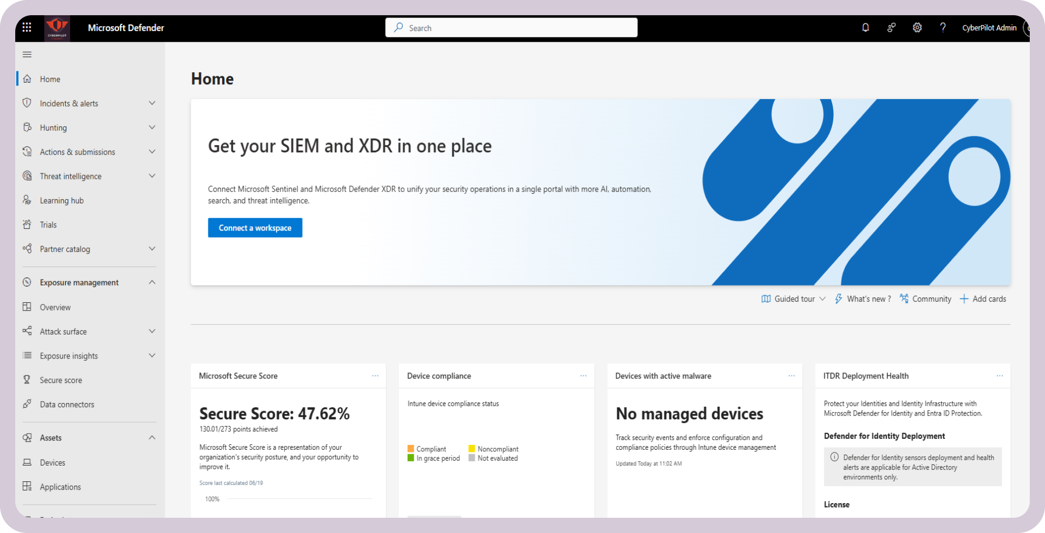Click the Search input field
The image size is (1045, 533).
click(x=511, y=27)
